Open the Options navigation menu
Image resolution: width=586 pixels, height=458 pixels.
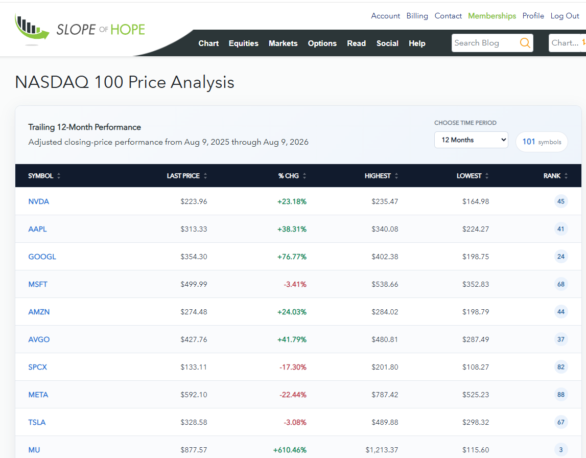tap(322, 43)
